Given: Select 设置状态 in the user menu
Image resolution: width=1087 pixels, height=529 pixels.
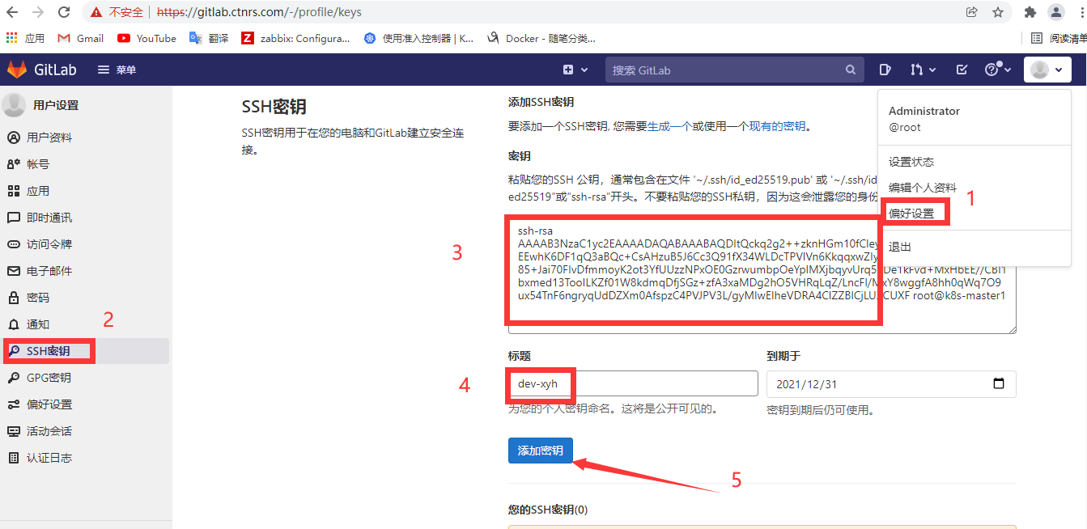Looking at the screenshot, I should tap(911, 162).
